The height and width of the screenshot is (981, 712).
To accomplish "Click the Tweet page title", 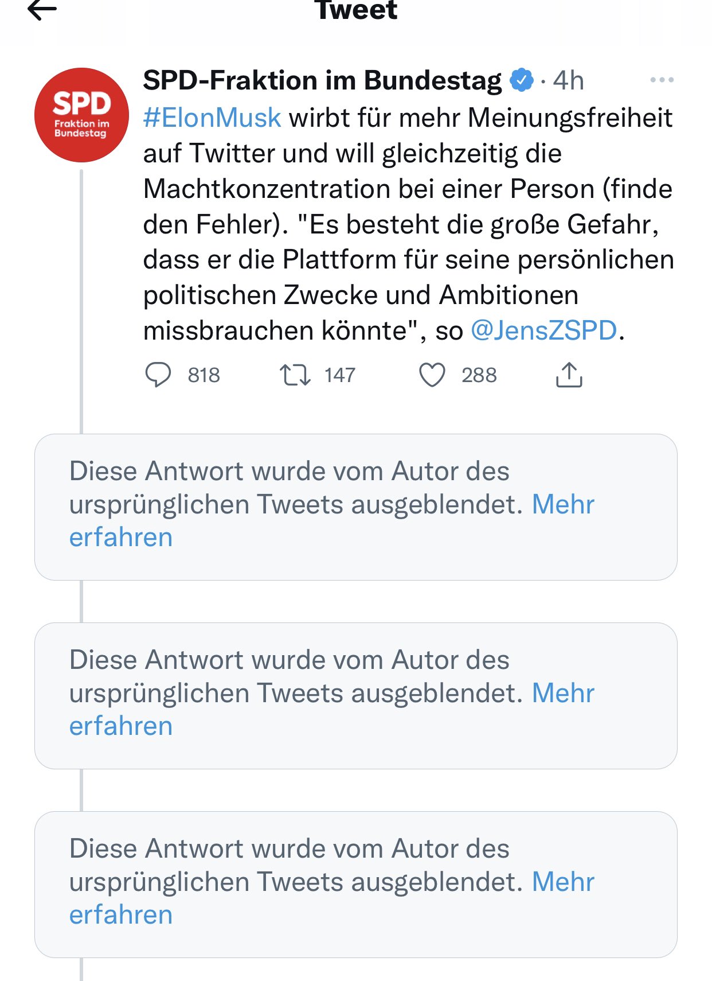I will tap(356, 10).
